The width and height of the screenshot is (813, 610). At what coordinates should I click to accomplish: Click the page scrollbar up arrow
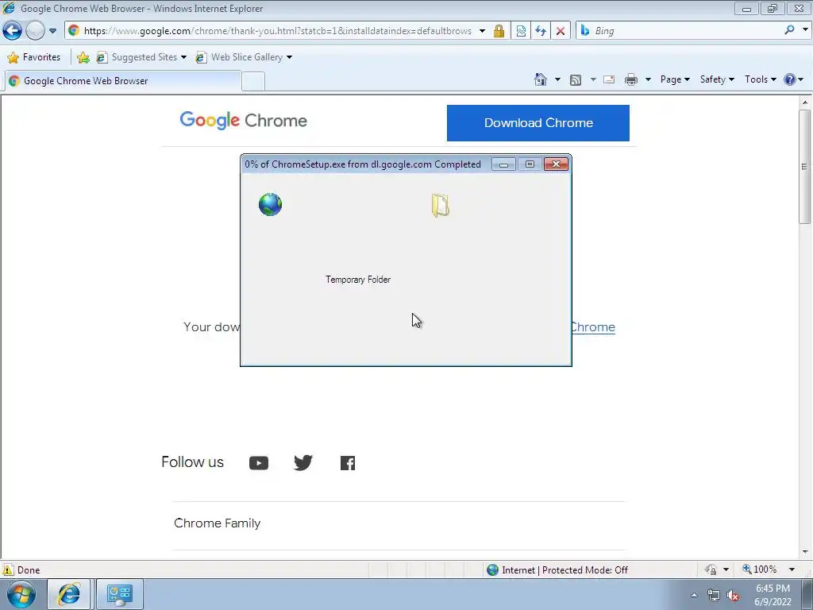(x=805, y=102)
